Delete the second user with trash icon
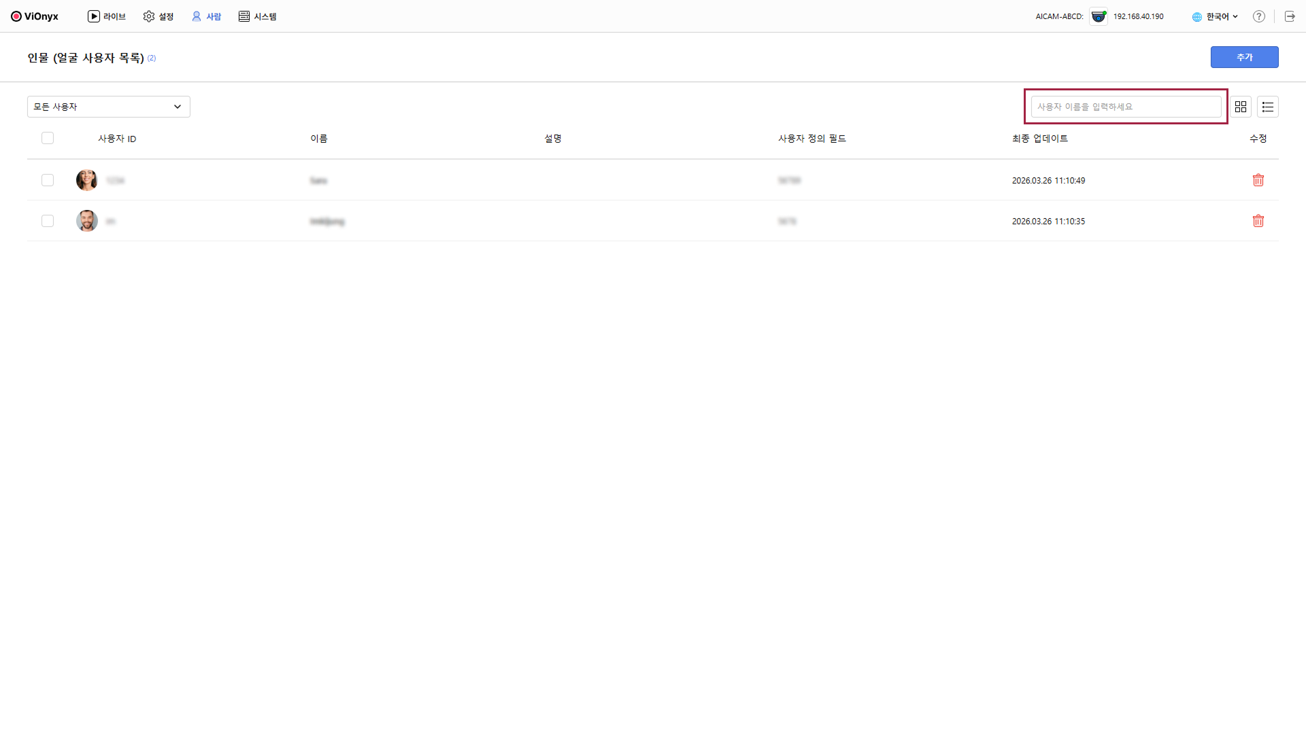Image resolution: width=1306 pixels, height=734 pixels. [x=1258, y=221]
